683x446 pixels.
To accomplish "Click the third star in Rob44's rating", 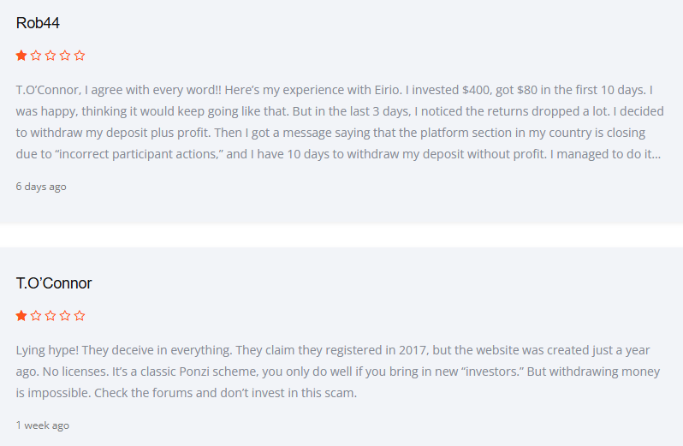I will coord(50,56).
